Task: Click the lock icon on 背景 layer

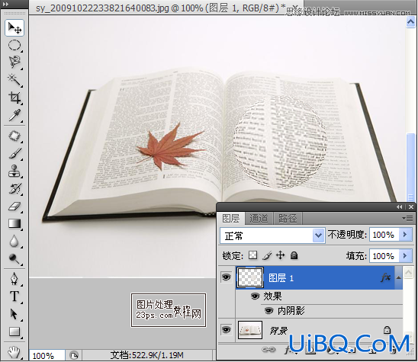Action: (x=387, y=330)
